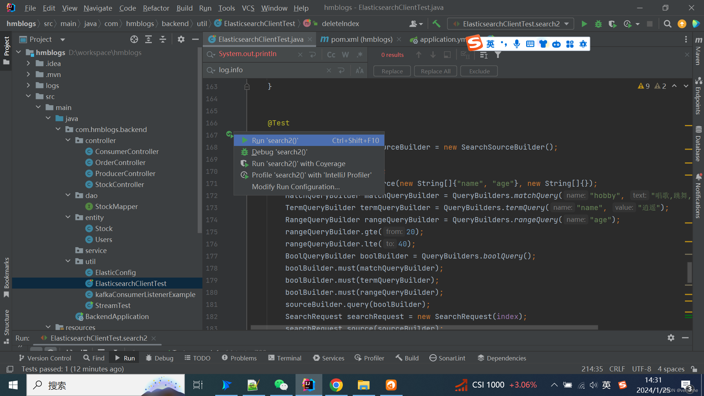Click the Replace All button
The width and height of the screenshot is (704, 396).
(x=435, y=71)
